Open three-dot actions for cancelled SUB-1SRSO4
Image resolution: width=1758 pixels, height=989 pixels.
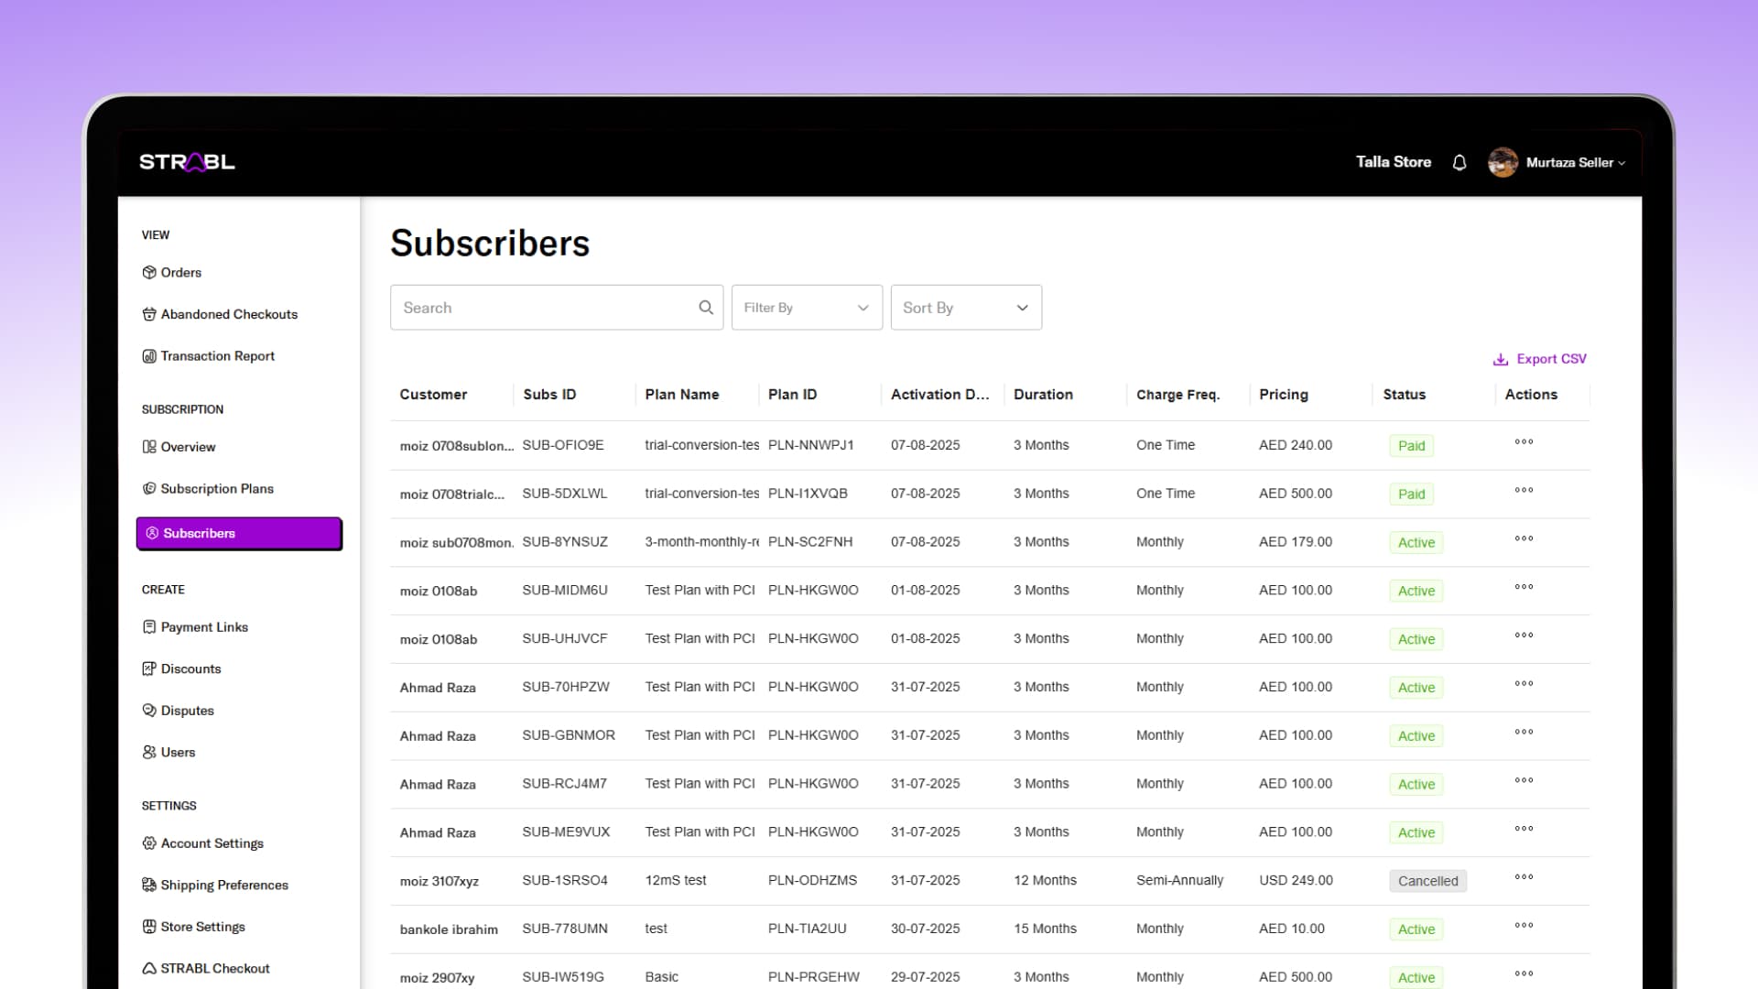[x=1524, y=877]
